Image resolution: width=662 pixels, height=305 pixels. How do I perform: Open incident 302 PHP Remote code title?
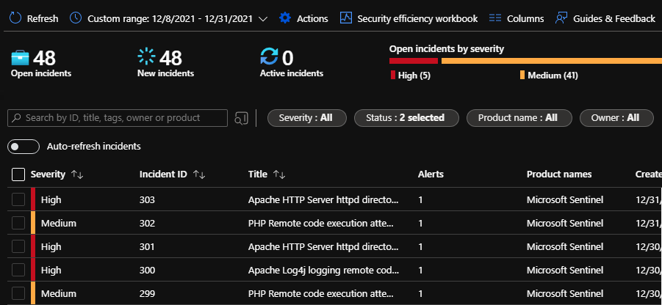(321, 223)
